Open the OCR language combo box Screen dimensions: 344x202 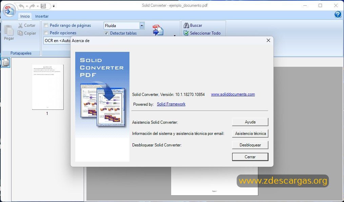57,41
